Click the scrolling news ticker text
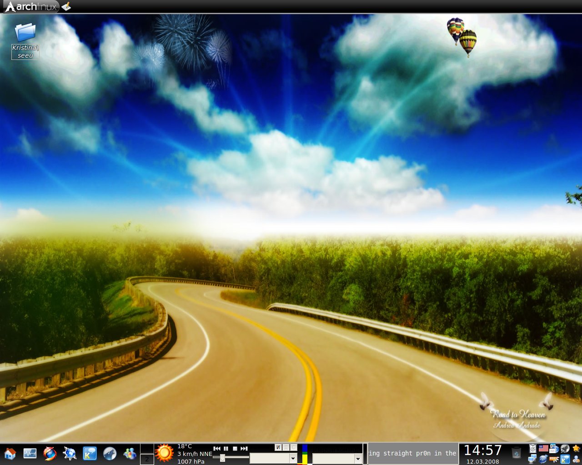Viewport: 582px width, 465px height. pyautogui.click(x=412, y=453)
